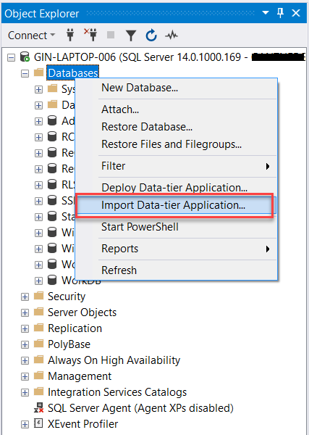Expand the database starting with RC
Viewport: 309px width, 435px height.
[x=39, y=137]
